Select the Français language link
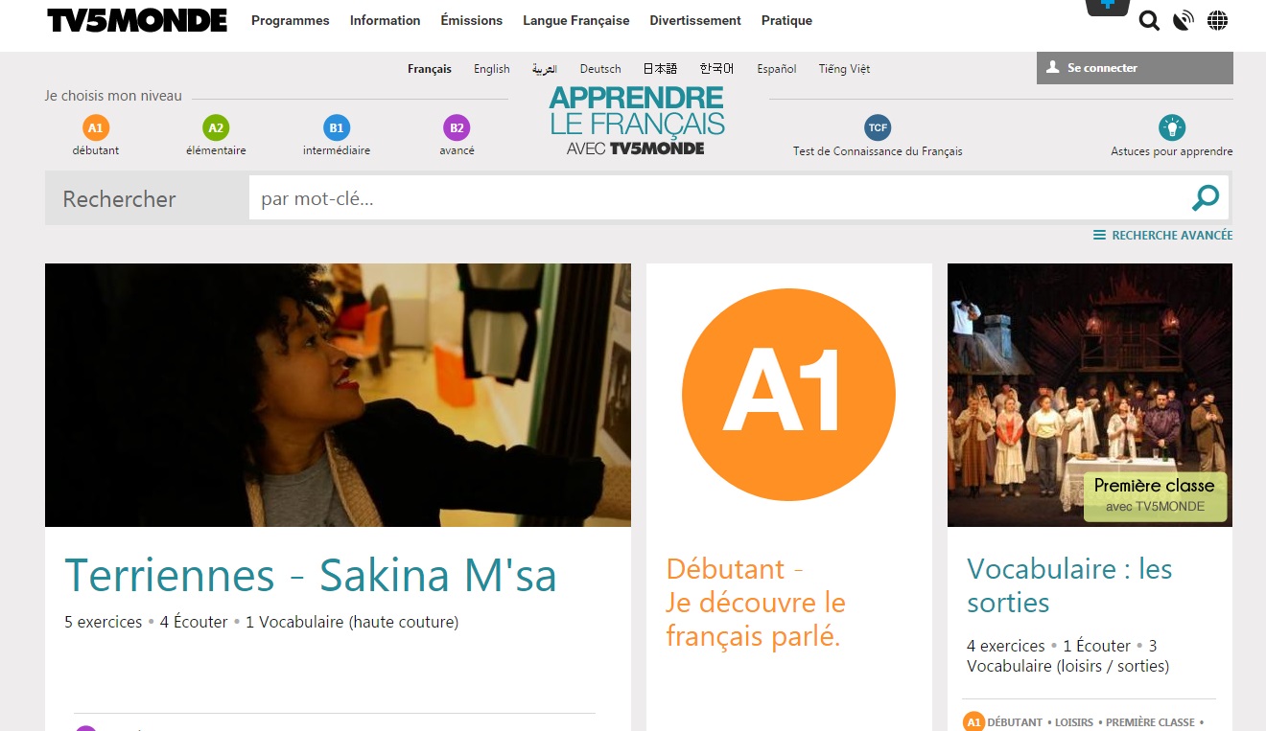This screenshot has width=1266, height=731. pos(430,69)
